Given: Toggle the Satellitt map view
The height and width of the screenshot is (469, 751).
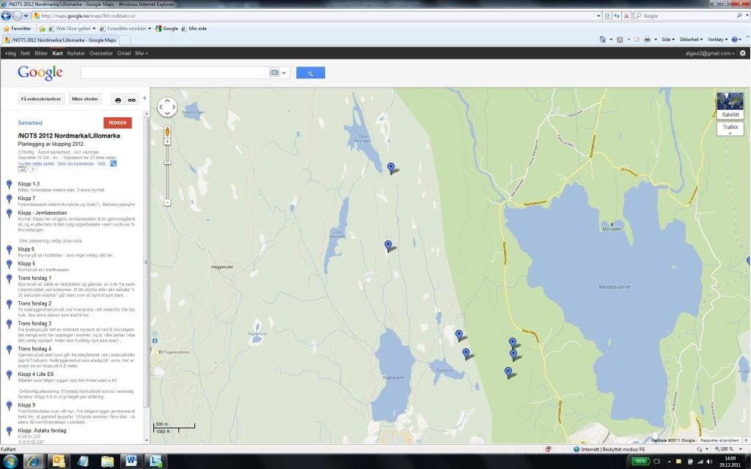Looking at the screenshot, I should [730, 106].
